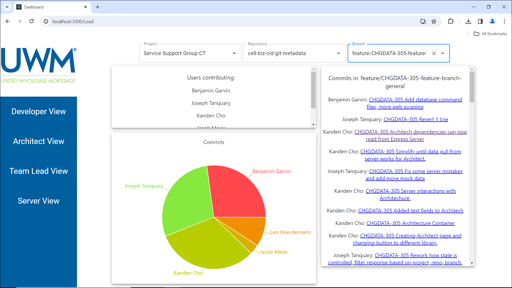Open the Chrome profile avatar icon
The image size is (512, 288).
pos(492,21)
